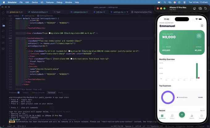Click Ln 247, Col 28 cursor position
The image size is (210, 128).
[x=117, y=126]
